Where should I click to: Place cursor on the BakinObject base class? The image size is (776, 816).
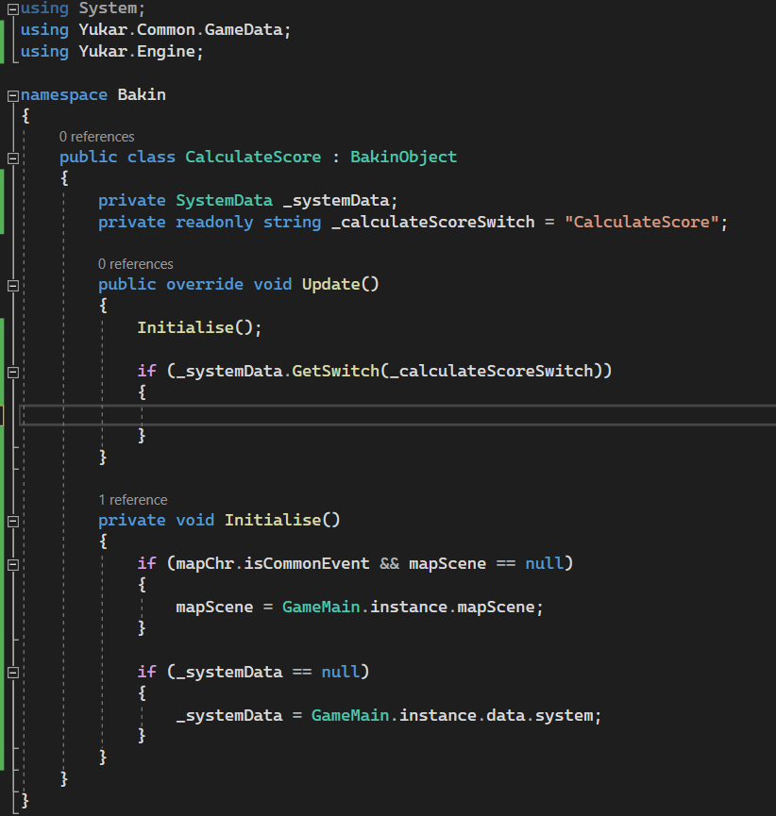(x=403, y=157)
